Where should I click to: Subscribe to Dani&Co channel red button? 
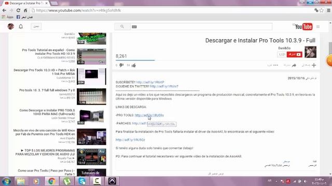pos(294,54)
